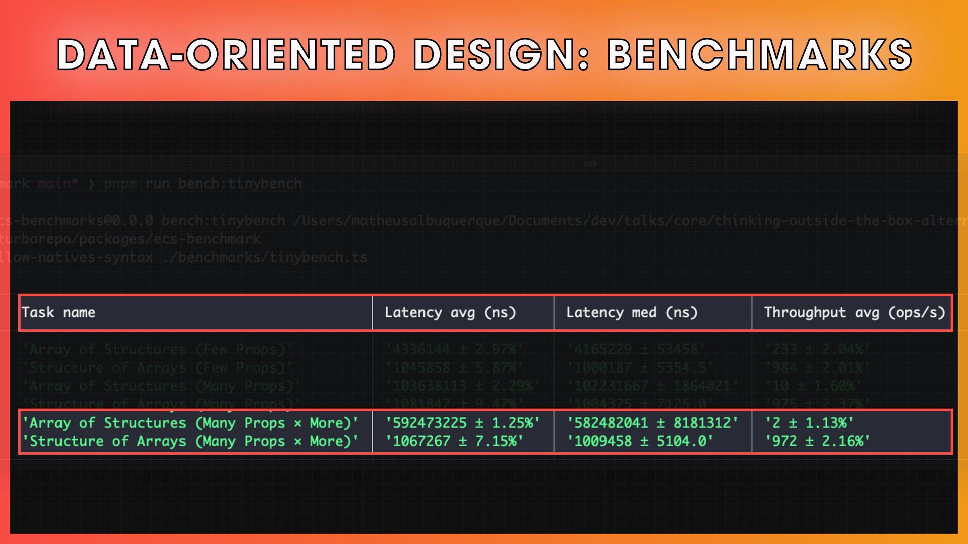Click throughput value '972 ± 2.16%'

click(x=817, y=441)
